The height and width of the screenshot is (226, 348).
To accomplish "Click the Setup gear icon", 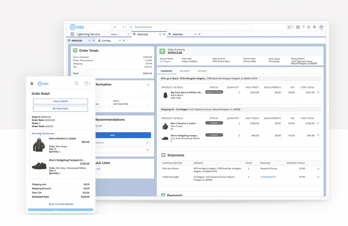I will (309, 27).
